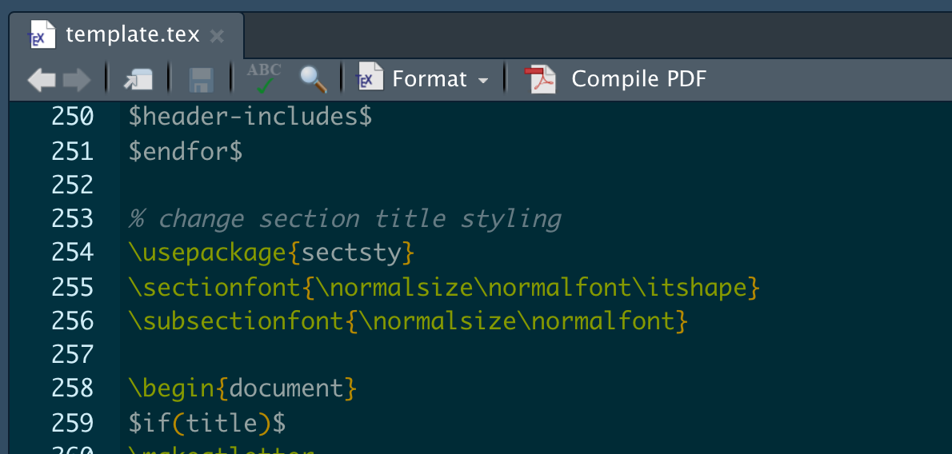The width and height of the screenshot is (952, 454).
Task: Go forward to next source location
Action: click(x=77, y=79)
